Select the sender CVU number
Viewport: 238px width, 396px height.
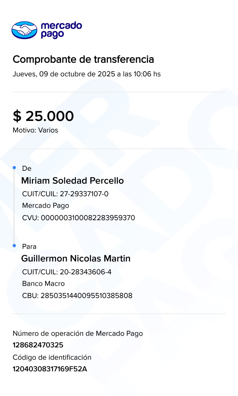point(78,218)
